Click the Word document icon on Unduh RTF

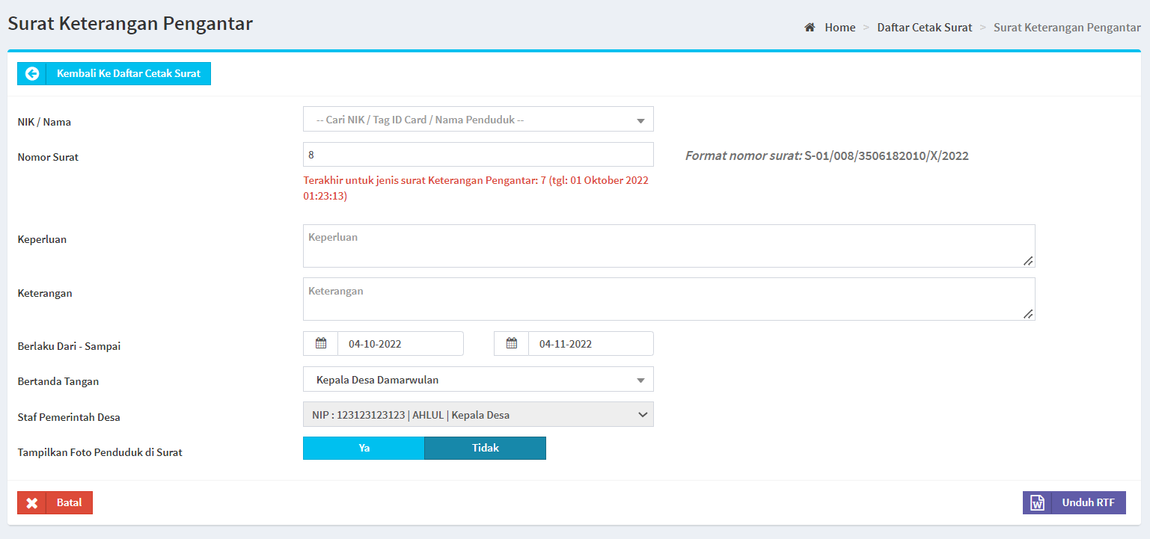pos(1037,502)
